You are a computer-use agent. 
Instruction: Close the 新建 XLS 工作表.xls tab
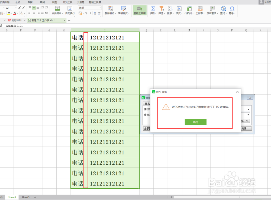tap(64, 20)
